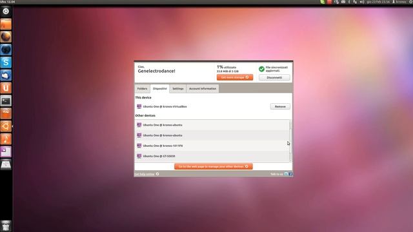Open the Trash in the launcher
The image size is (413, 232).
[x=6, y=226]
